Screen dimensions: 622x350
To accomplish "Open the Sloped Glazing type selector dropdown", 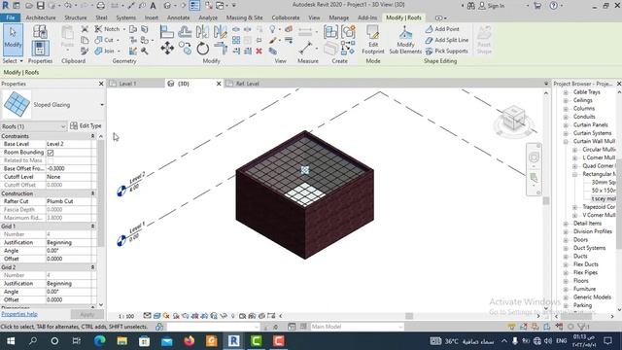I will tap(102, 105).
